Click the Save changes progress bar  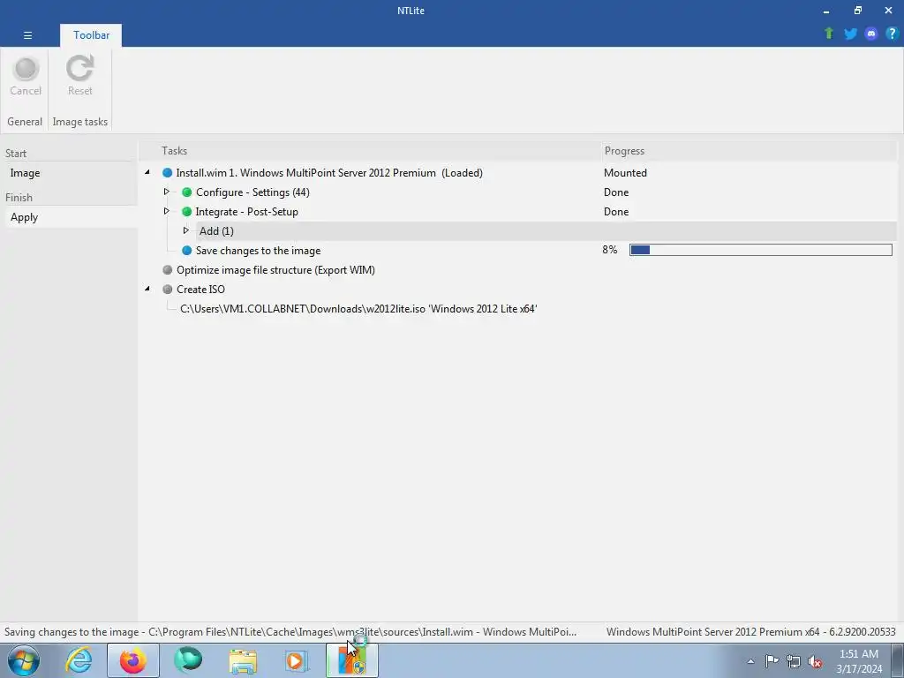(x=760, y=250)
